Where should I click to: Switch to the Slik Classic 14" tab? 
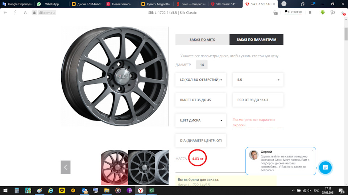225,4
